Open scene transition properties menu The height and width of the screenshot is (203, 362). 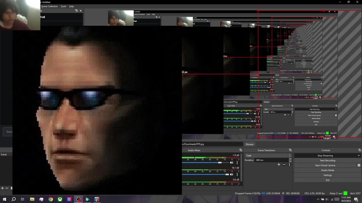pos(289,164)
